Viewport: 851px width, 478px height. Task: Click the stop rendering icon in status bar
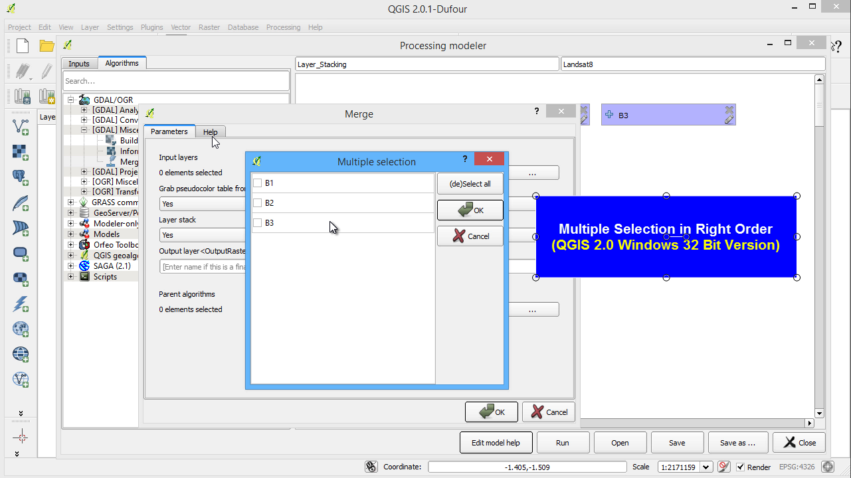[725, 467]
